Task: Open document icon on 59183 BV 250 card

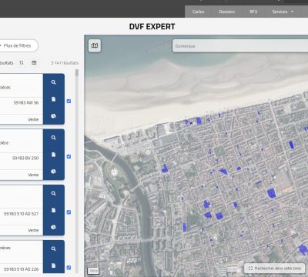Action: [53, 155]
